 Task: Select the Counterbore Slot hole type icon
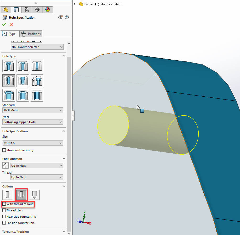pyautogui.click(x=9, y=95)
